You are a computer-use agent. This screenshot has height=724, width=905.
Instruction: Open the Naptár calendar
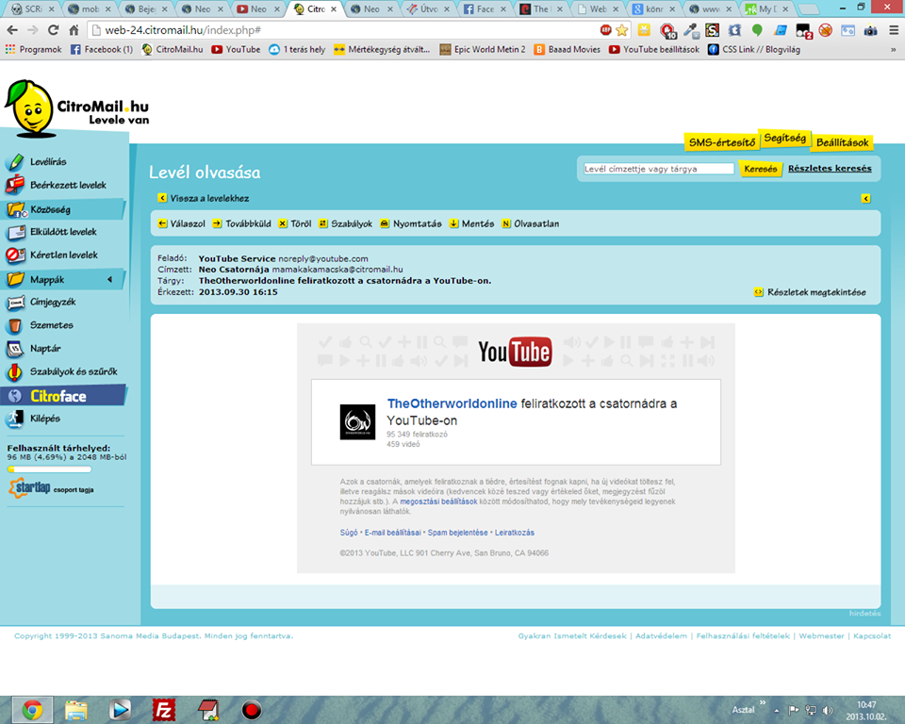[45, 349]
